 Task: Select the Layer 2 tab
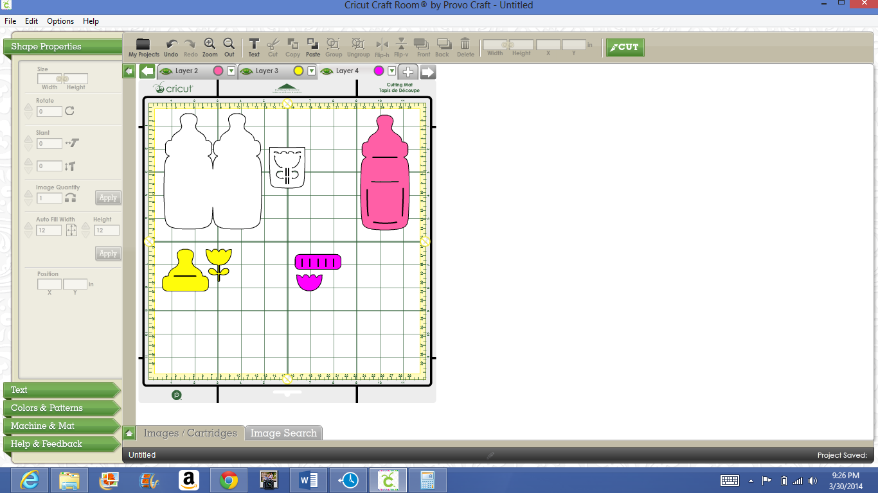pos(197,71)
